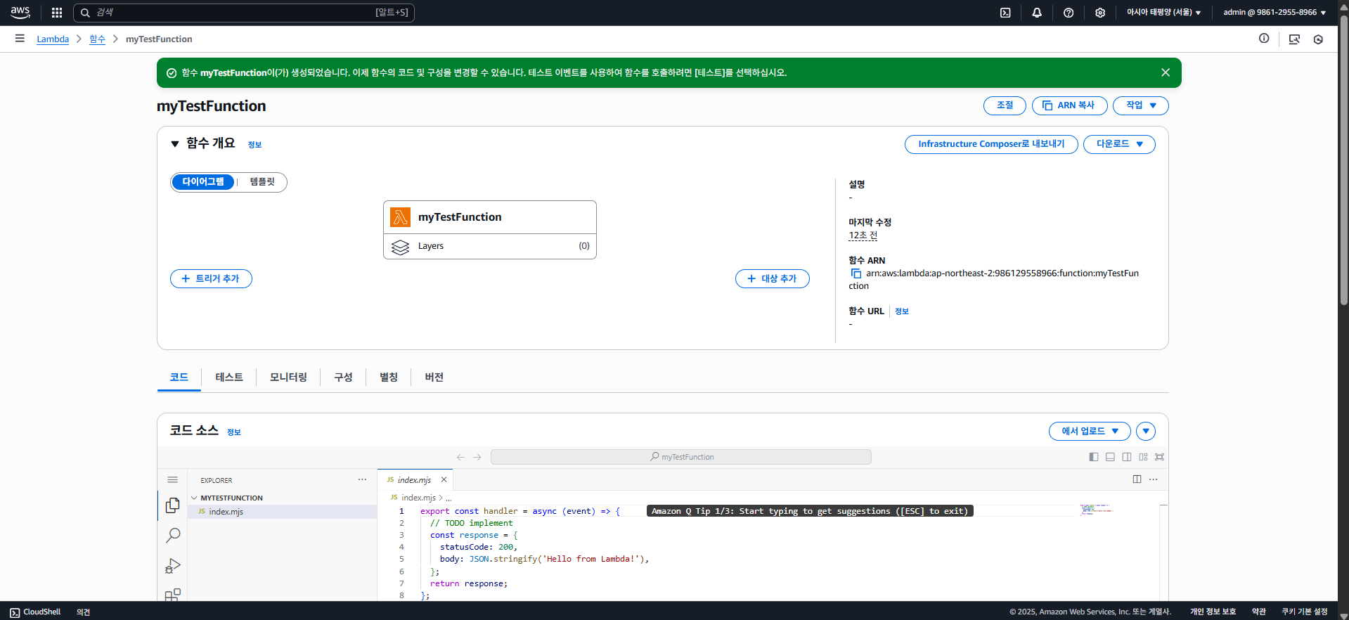Select the 다이어그램 view toggle
The image size is (1349, 620).
pos(203,182)
